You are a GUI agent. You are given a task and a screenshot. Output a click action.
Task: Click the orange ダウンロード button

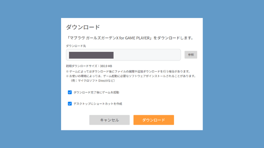[x=153, y=120]
